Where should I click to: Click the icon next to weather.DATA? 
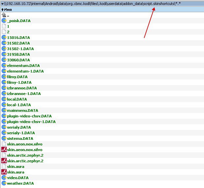tap(4, 183)
